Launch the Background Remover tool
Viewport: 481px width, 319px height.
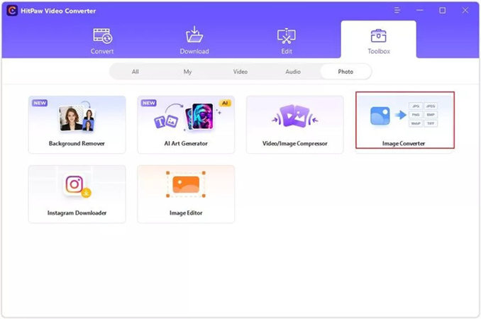(x=77, y=125)
